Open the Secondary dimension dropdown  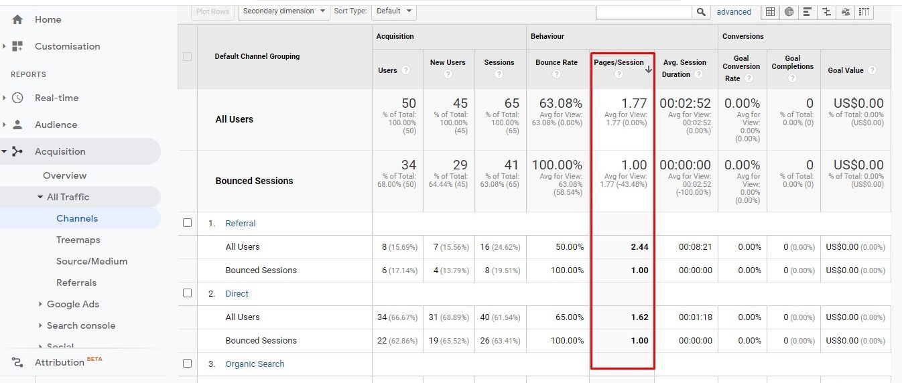pos(285,11)
